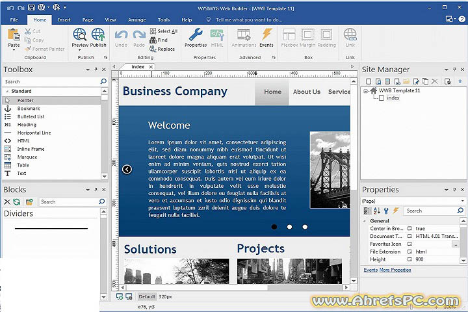468x312 pixels.
Task: Click Select All in Editing group
Action: pyautogui.click(x=164, y=31)
